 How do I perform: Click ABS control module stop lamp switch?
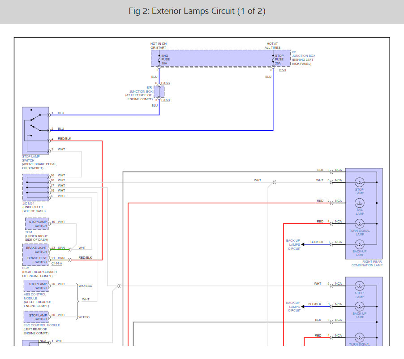pyautogui.click(x=37, y=286)
